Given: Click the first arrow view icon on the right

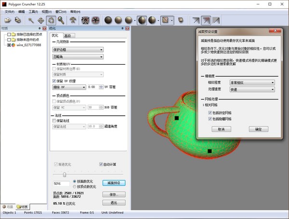Looking at the screenshot, I should 196,20.
